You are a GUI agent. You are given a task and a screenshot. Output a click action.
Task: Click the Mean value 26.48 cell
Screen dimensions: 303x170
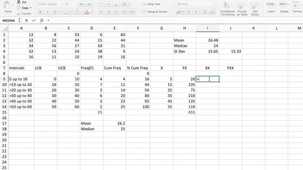pos(207,40)
